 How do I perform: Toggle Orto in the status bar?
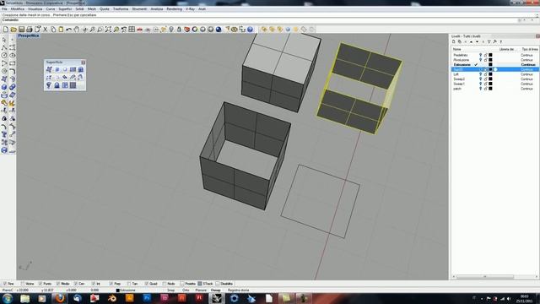coord(186,290)
